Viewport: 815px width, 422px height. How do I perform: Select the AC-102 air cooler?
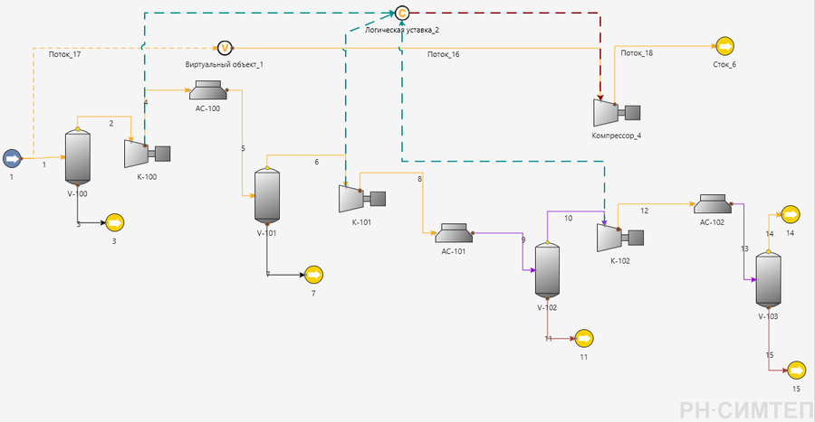[x=713, y=203]
